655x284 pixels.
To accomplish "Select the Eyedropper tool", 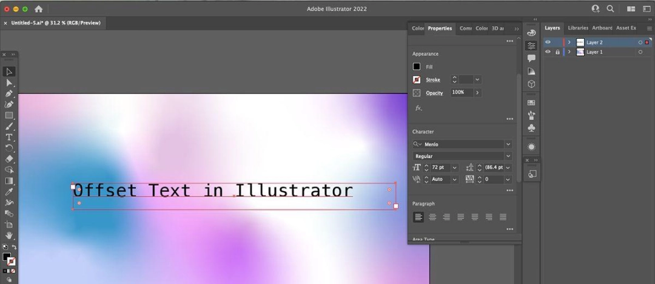I will click(x=8, y=192).
